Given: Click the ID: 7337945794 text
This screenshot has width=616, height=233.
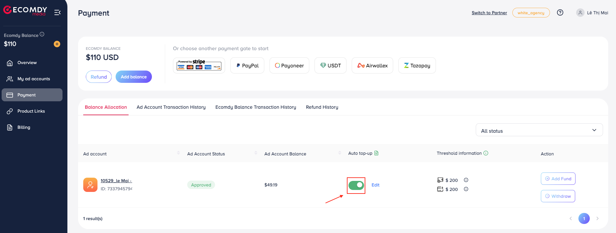Looking at the screenshot, I should (x=116, y=189).
